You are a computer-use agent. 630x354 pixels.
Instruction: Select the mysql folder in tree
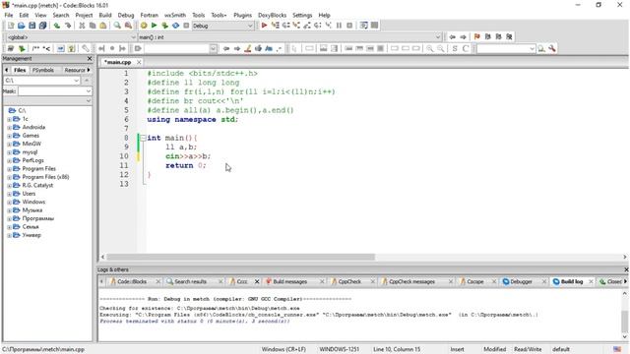coord(30,152)
